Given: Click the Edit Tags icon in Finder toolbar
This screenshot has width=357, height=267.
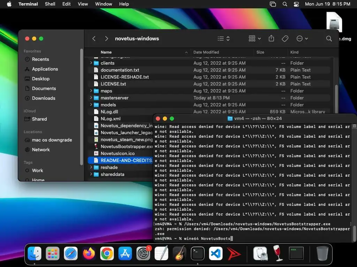Looking at the screenshot, I should point(285,39).
